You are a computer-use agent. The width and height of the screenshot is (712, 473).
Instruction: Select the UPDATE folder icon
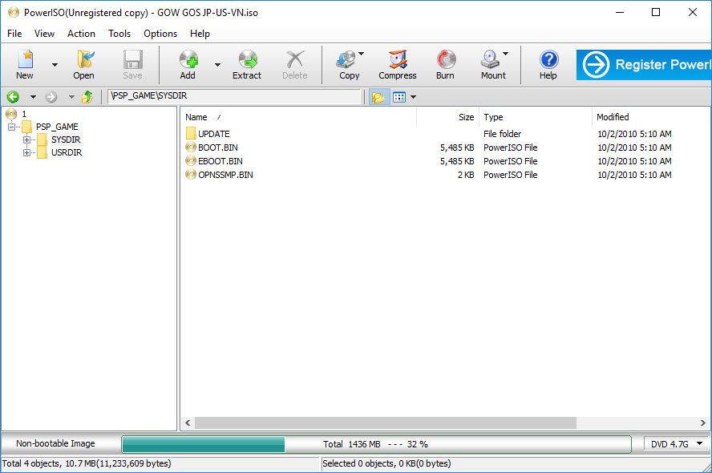(x=191, y=134)
